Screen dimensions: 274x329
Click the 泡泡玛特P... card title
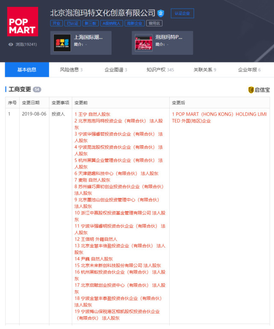[x=169, y=37]
